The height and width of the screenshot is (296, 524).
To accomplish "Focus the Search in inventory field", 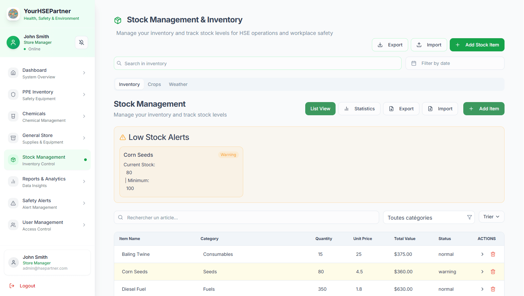I will pyautogui.click(x=257, y=64).
